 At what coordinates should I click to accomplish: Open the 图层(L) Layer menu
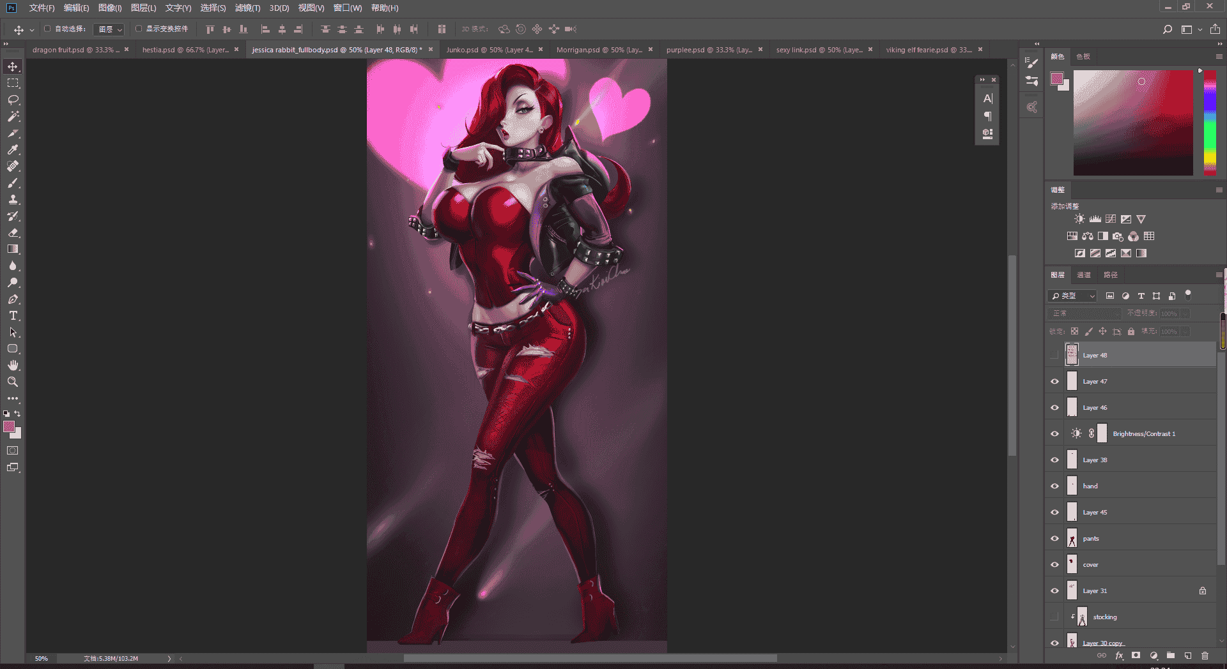pos(143,8)
